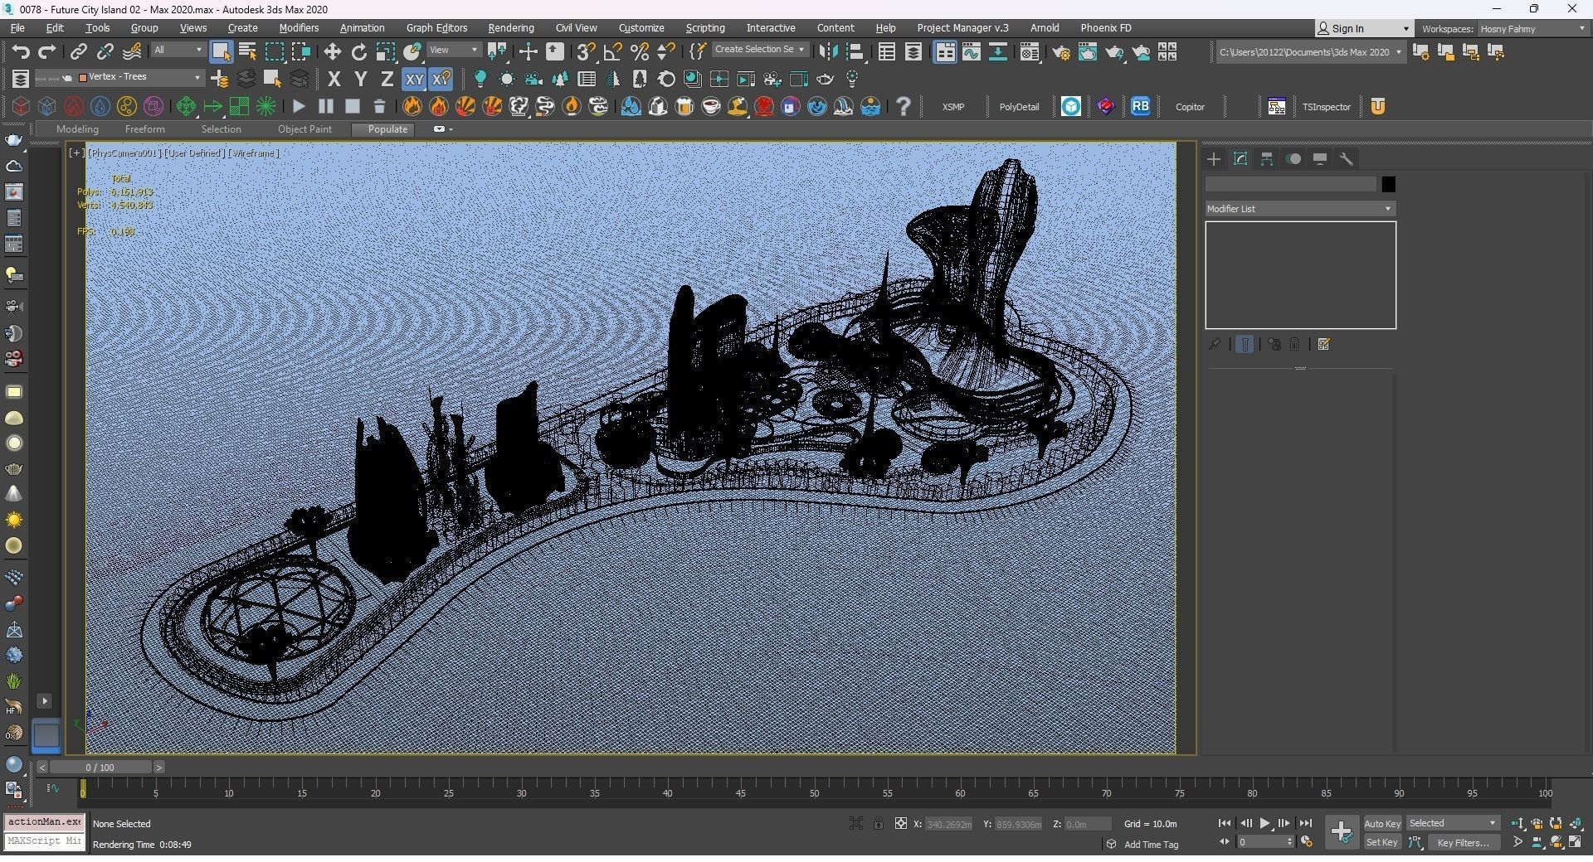Open the Curve Editor icon
This screenshot has width=1593, height=862.
972,52
